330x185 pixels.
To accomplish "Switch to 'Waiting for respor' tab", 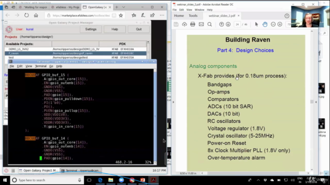I will pyautogui.click(x=33, y=7).
